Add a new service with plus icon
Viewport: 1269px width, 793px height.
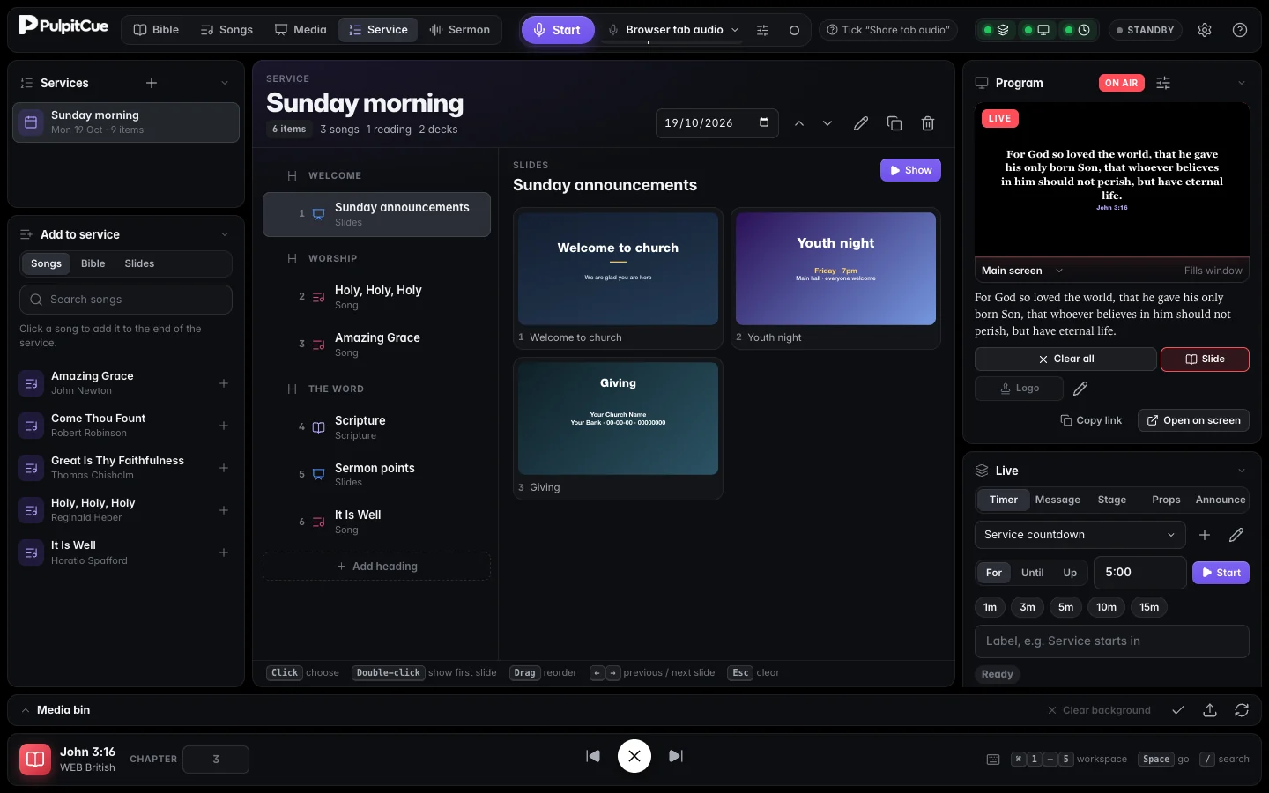point(152,83)
